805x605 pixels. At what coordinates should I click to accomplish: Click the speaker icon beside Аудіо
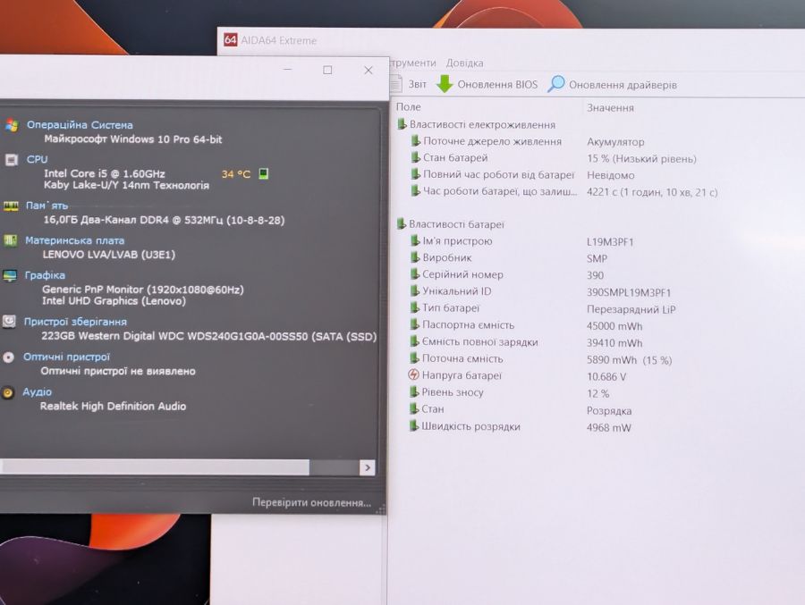[x=8, y=393]
